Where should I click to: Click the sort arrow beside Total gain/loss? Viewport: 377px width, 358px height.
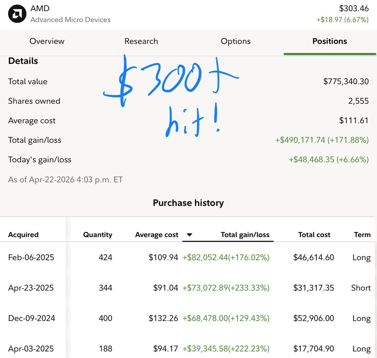click(x=189, y=235)
